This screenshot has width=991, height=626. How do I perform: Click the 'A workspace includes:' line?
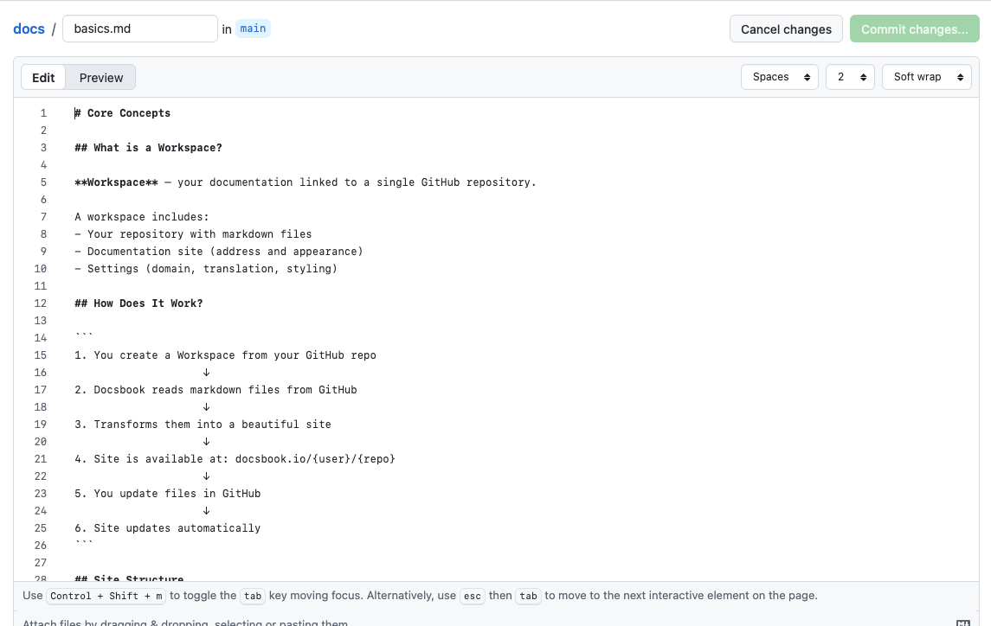pyautogui.click(x=142, y=217)
